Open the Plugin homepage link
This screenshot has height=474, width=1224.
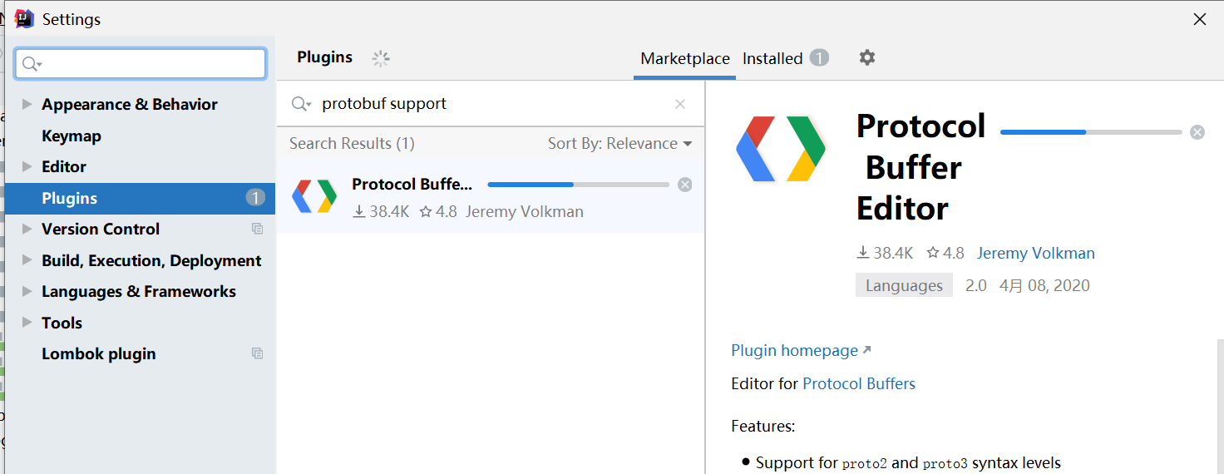point(801,350)
